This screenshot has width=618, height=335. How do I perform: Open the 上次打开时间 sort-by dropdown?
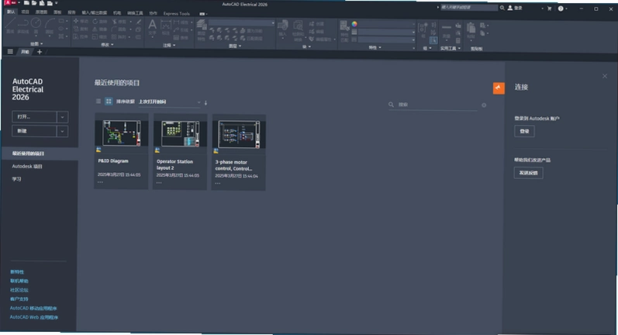click(x=170, y=102)
